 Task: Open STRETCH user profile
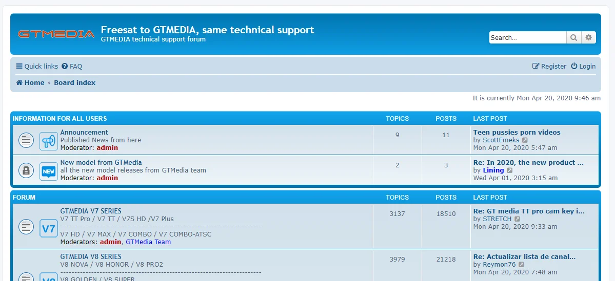click(497, 219)
